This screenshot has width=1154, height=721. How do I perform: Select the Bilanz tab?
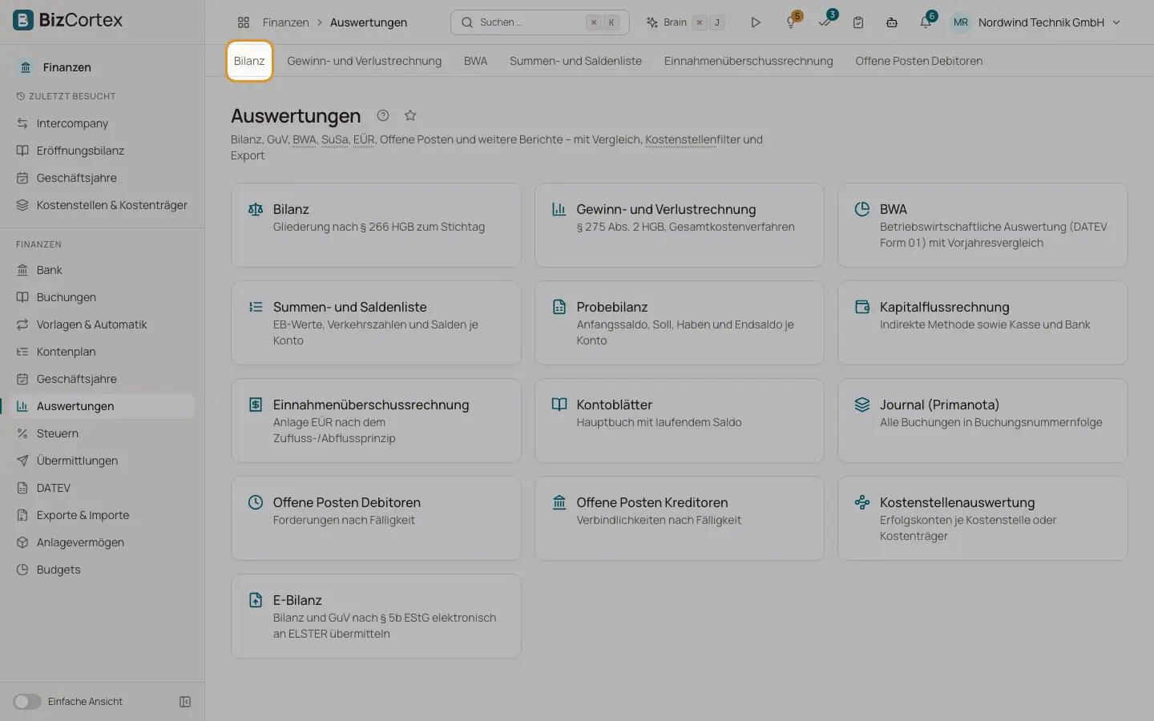[x=249, y=61]
